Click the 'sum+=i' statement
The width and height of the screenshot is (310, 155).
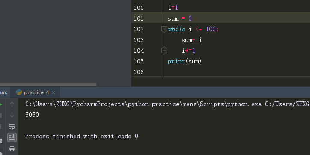coord(191,40)
